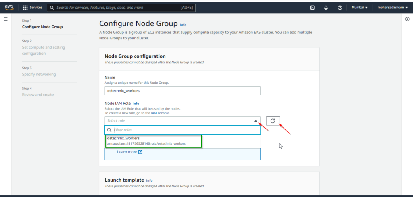Open the CloudShell terminal icon

point(312,8)
